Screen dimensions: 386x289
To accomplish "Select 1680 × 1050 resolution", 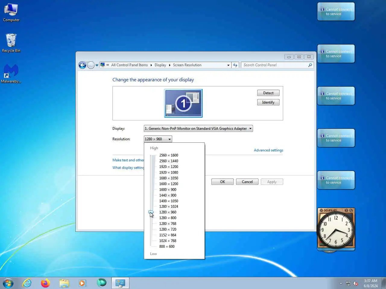I will [169, 178].
